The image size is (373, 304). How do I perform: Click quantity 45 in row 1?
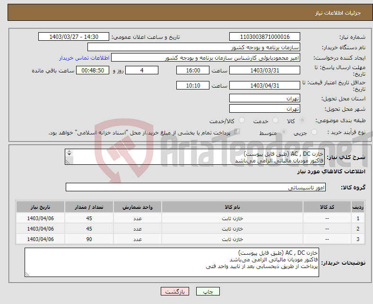point(89,218)
